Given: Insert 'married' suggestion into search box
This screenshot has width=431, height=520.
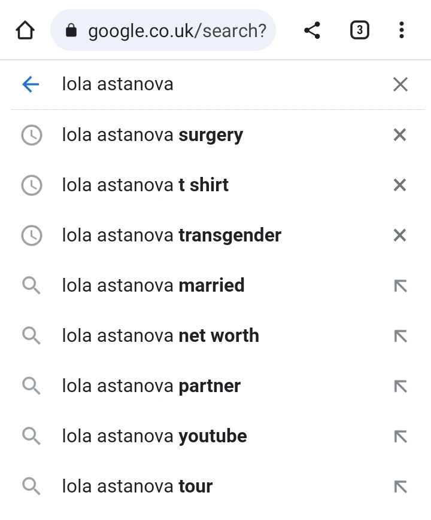Looking at the screenshot, I should 400,286.
